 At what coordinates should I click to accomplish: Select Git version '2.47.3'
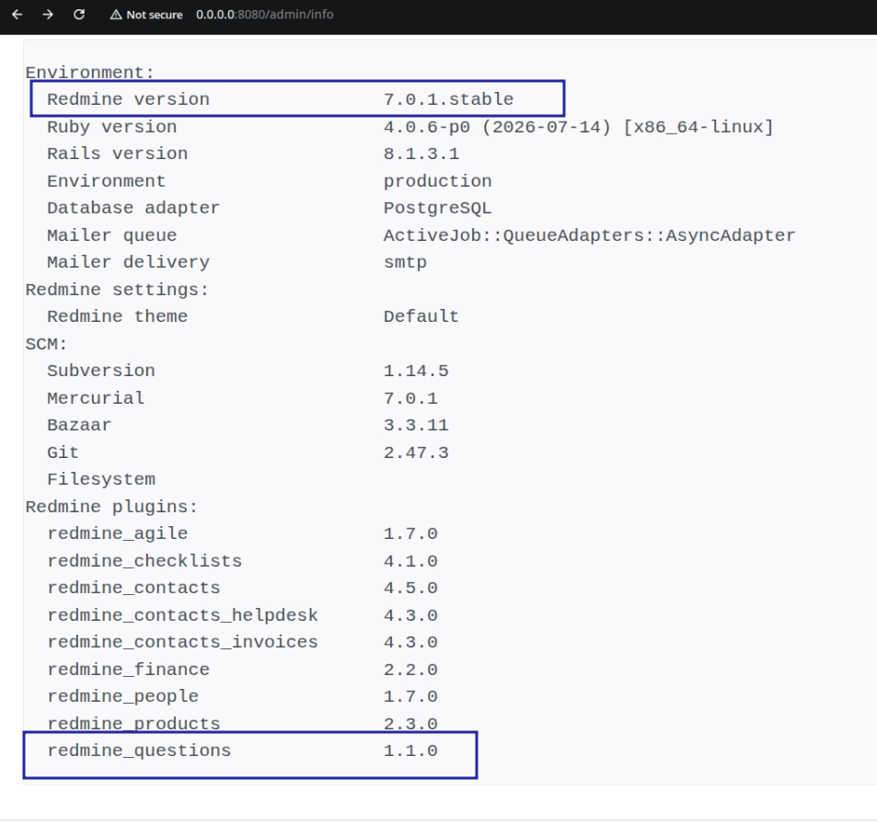click(416, 453)
